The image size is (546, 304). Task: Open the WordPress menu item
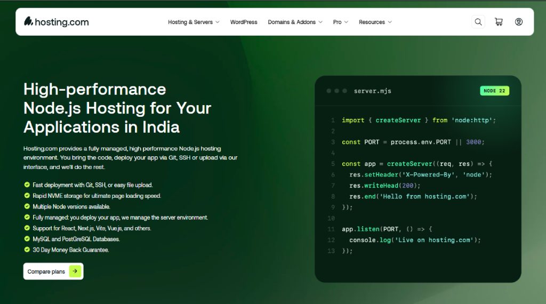click(244, 22)
